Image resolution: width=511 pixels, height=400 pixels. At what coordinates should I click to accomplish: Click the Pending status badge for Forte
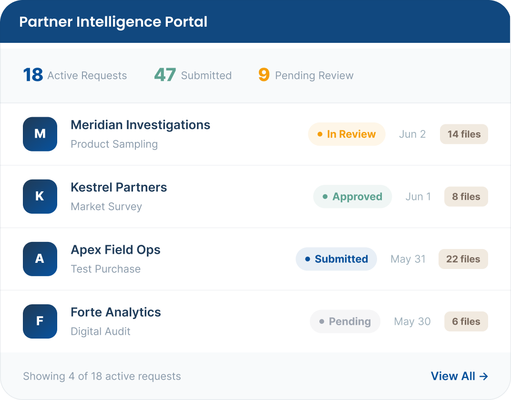(345, 321)
